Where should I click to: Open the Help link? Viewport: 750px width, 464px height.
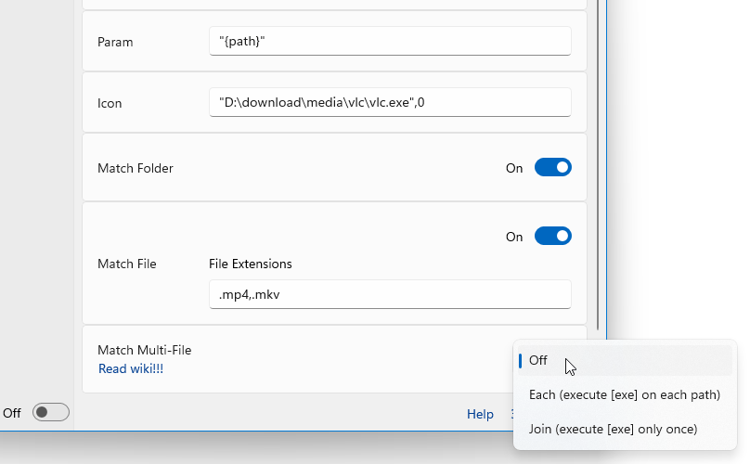480,414
